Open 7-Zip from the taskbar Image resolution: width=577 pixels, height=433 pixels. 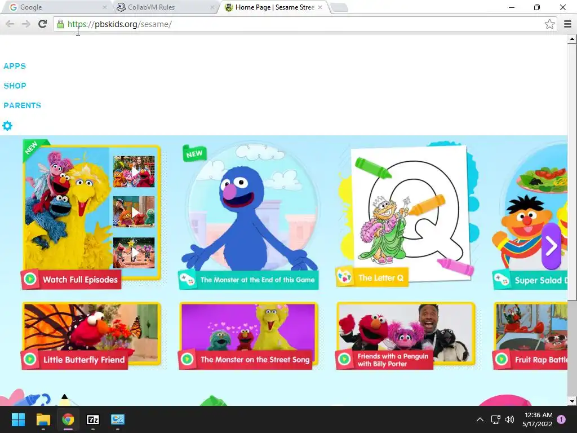93,419
